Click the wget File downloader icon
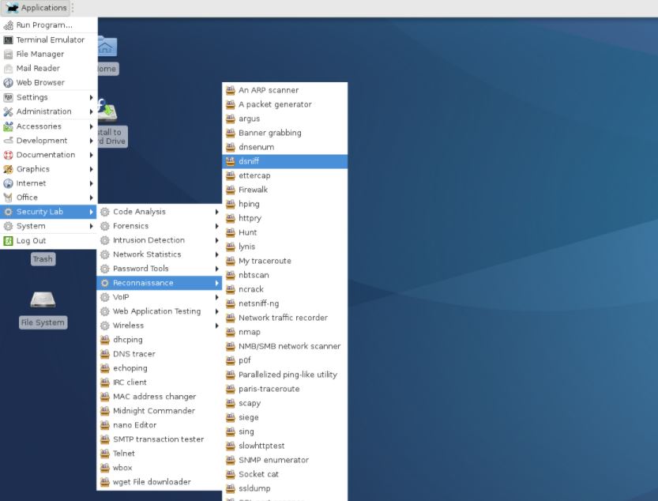The image size is (658, 501). 105,482
